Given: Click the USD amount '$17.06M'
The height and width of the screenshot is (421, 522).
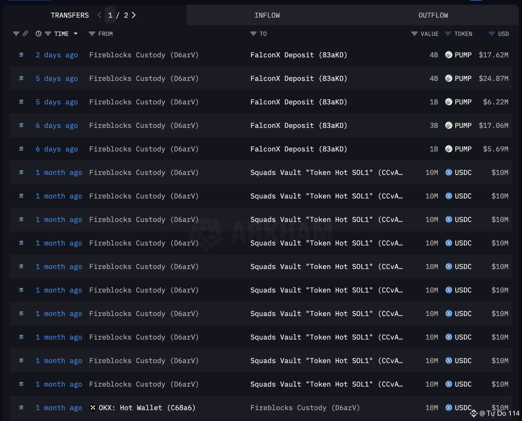Looking at the screenshot, I should pyautogui.click(x=493, y=126).
